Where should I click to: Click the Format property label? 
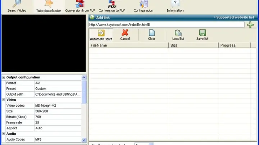point(11,83)
